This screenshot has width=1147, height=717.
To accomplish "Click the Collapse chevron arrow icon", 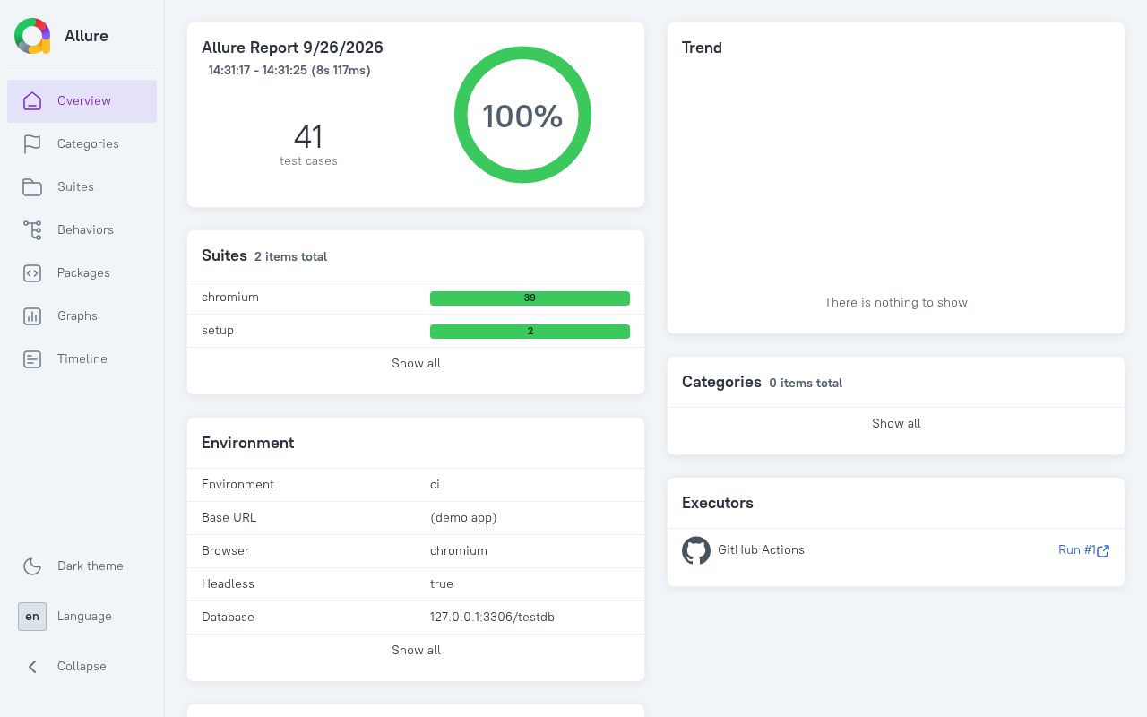I will 32,667.
